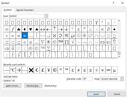Screen dimensions: 127x97
Task: Select the summation sigma symbol
Action: 48,48
